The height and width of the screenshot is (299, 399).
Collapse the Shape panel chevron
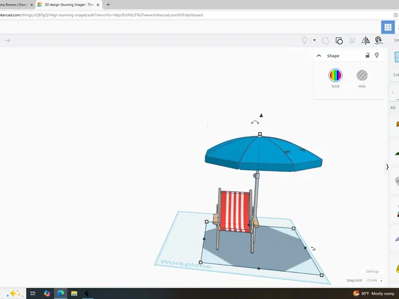pos(319,55)
